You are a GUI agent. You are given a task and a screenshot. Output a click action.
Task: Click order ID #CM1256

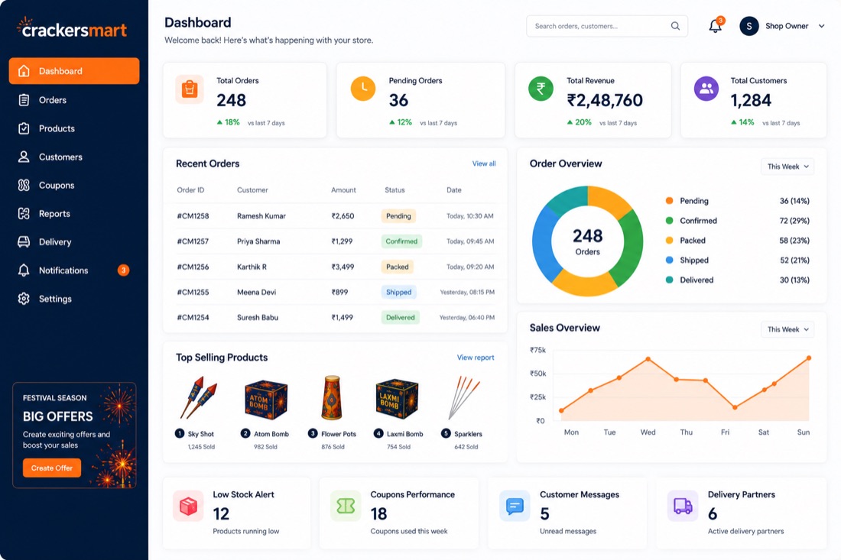[193, 267]
